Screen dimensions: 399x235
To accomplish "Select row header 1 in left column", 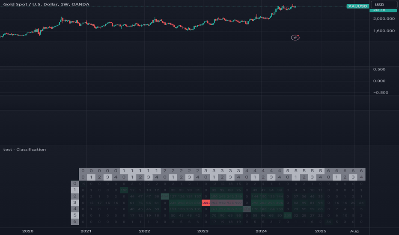I will point(75,190).
